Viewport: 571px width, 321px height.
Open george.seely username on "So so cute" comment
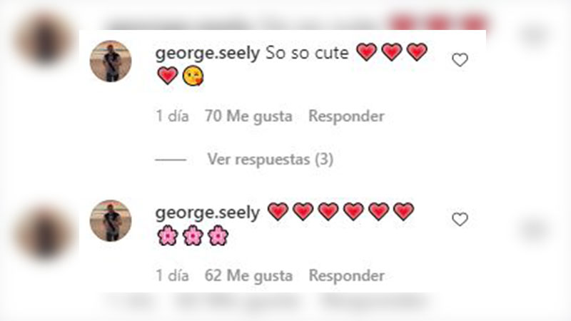[x=208, y=53]
